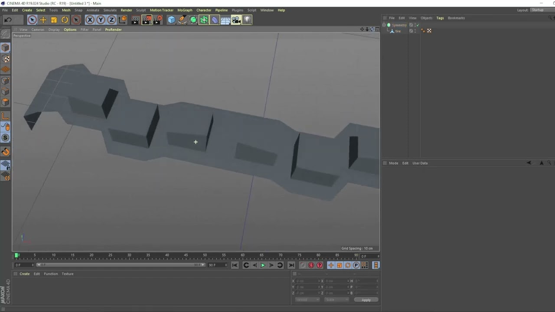
Task: Click the timeline playhead at frame 0
Action: point(17,255)
